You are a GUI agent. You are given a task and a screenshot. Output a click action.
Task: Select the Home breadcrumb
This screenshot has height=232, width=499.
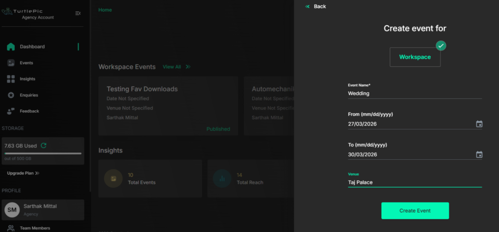click(x=105, y=10)
